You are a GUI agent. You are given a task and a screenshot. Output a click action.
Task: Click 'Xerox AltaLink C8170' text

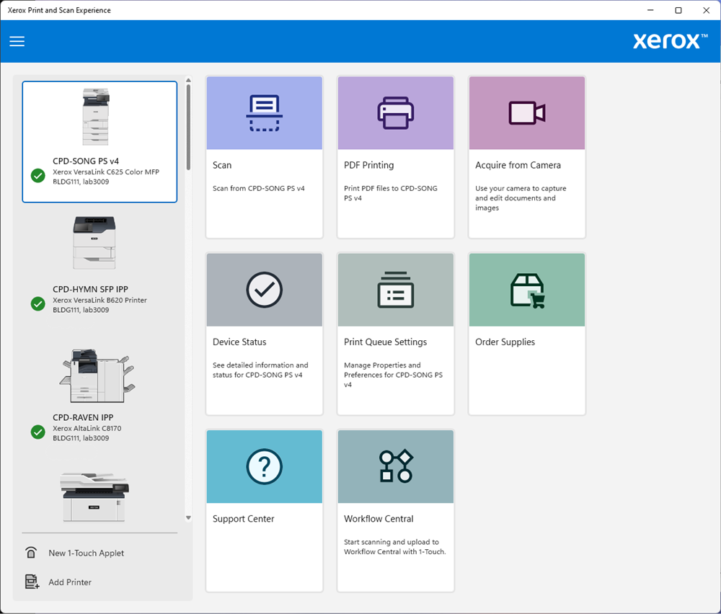87,428
